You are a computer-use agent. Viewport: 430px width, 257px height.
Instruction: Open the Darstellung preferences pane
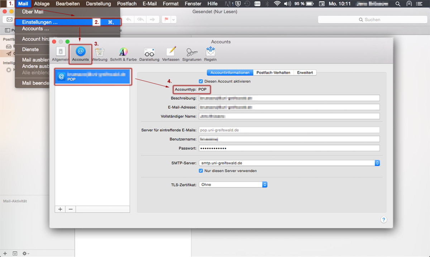[149, 54]
